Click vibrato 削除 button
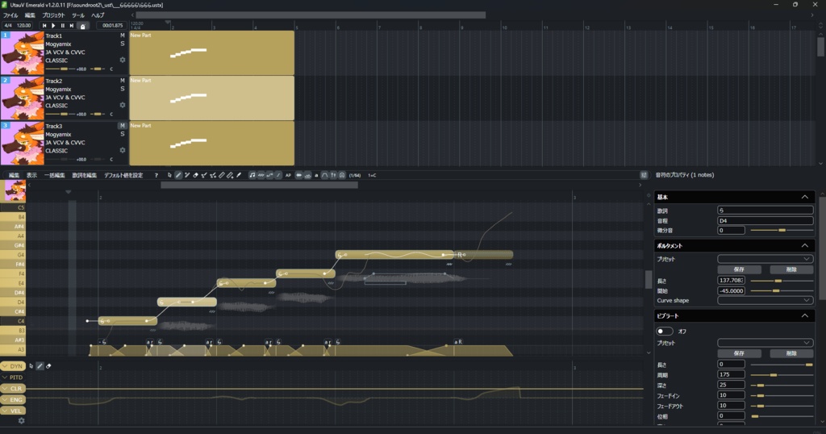 (x=791, y=353)
